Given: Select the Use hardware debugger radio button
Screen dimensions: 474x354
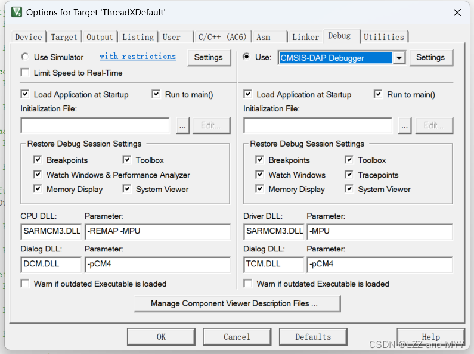Looking at the screenshot, I should click(247, 57).
